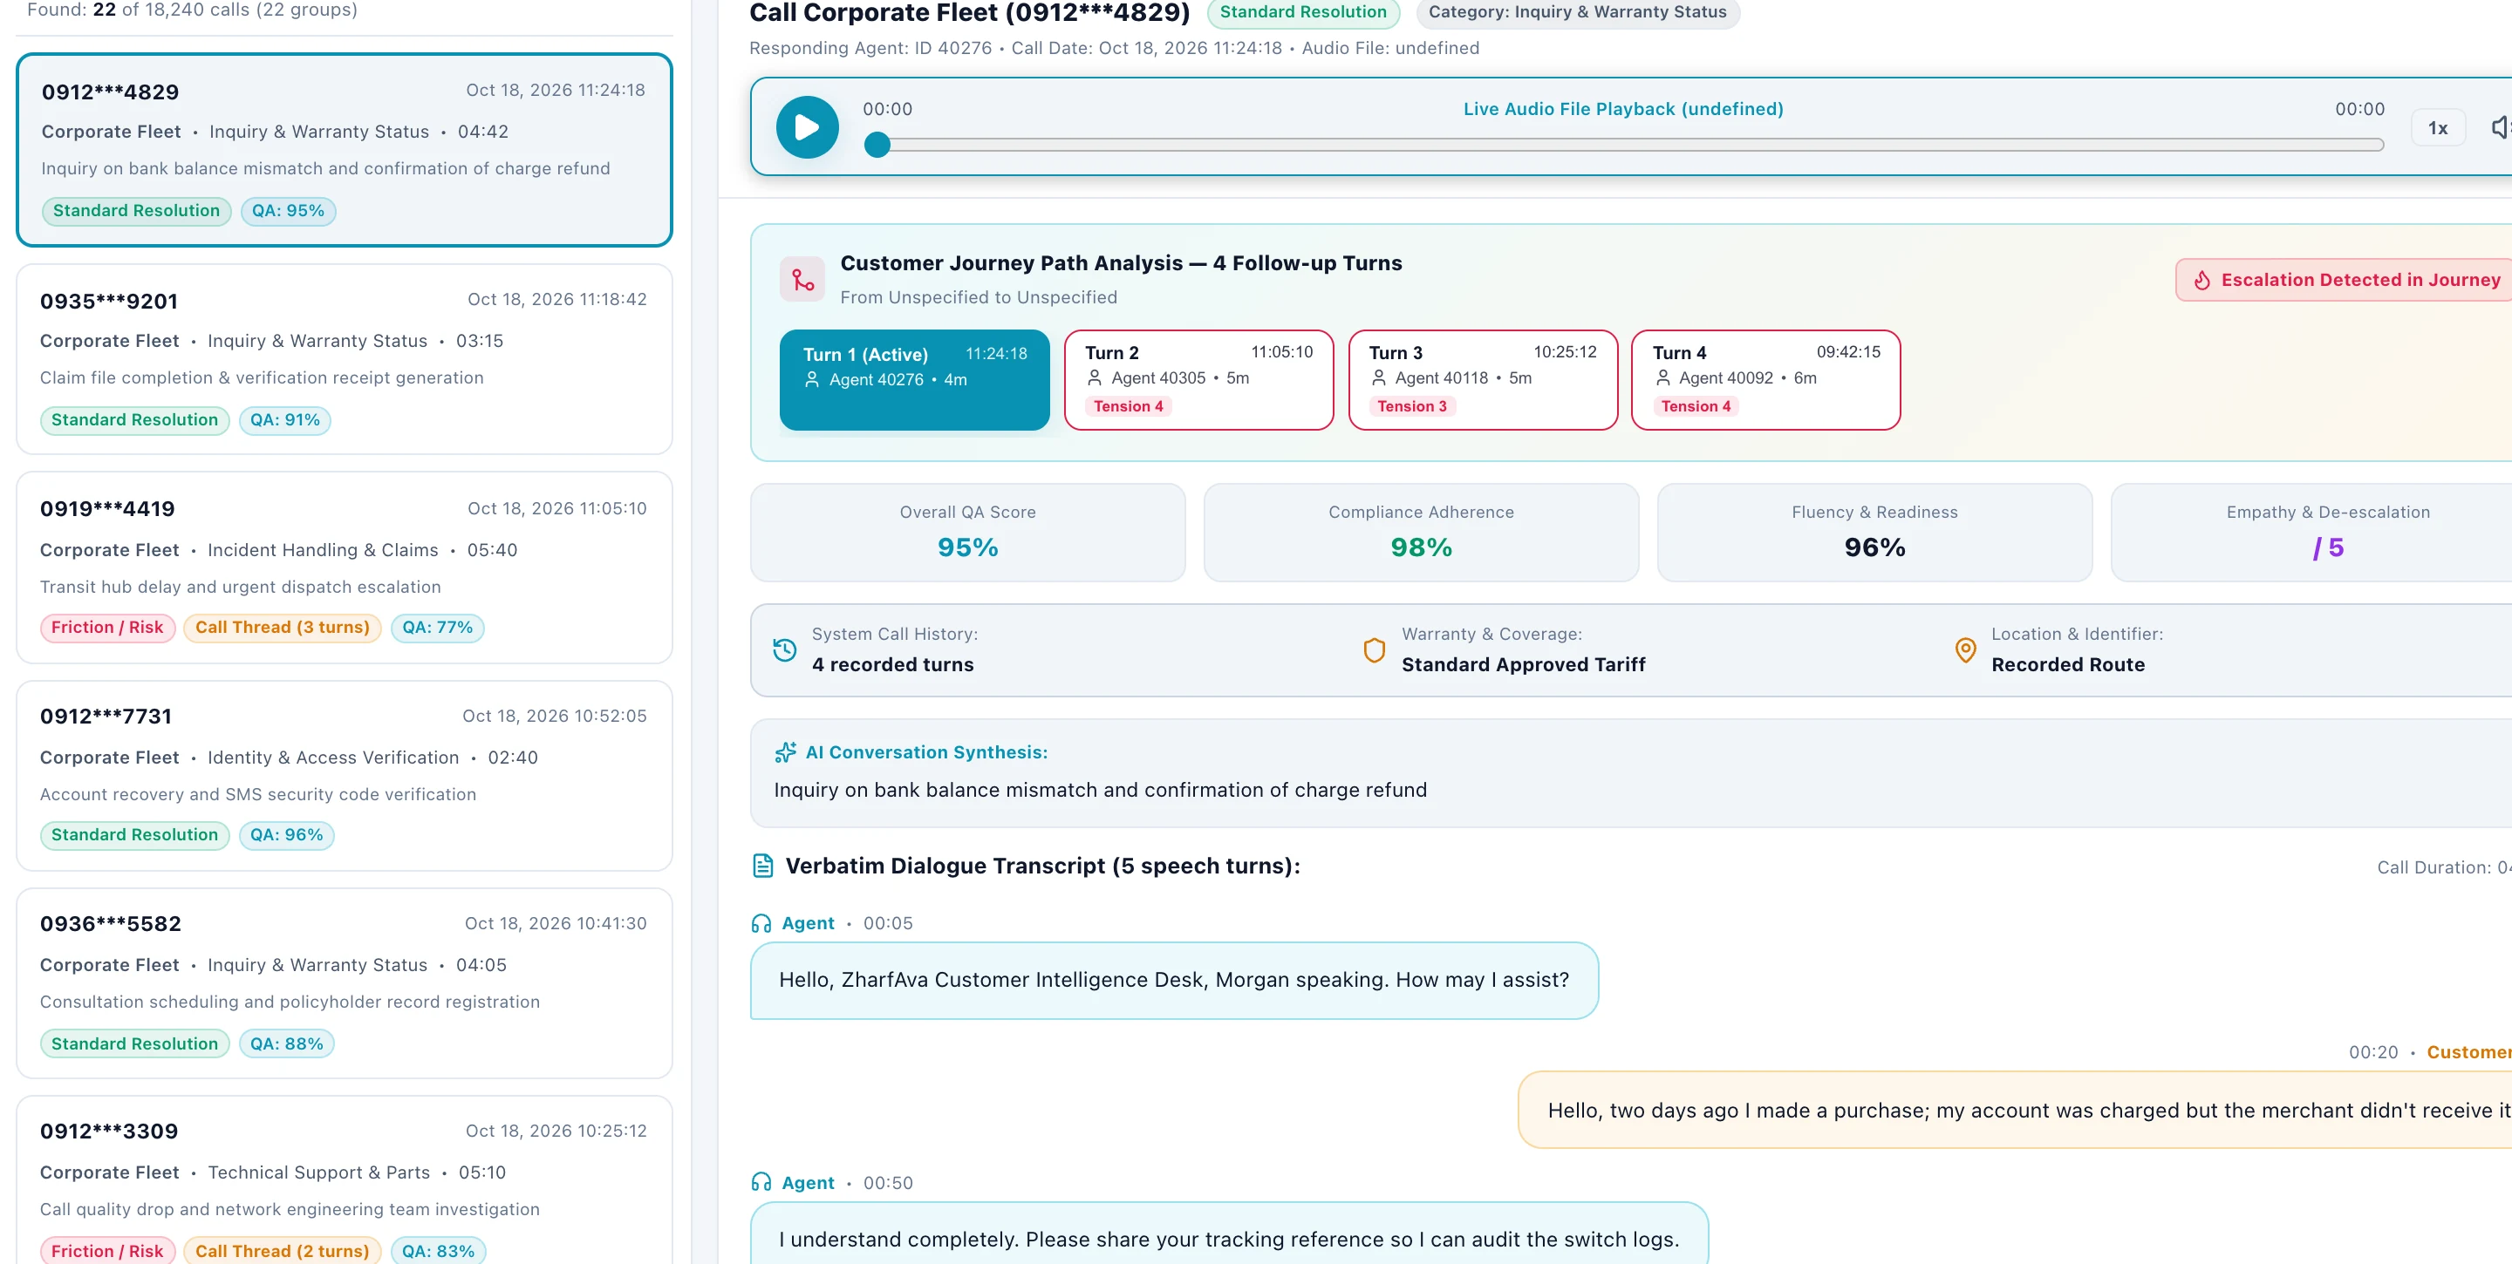Click person icon next to Agent 40276
The image size is (2512, 1264).
(811, 380)
